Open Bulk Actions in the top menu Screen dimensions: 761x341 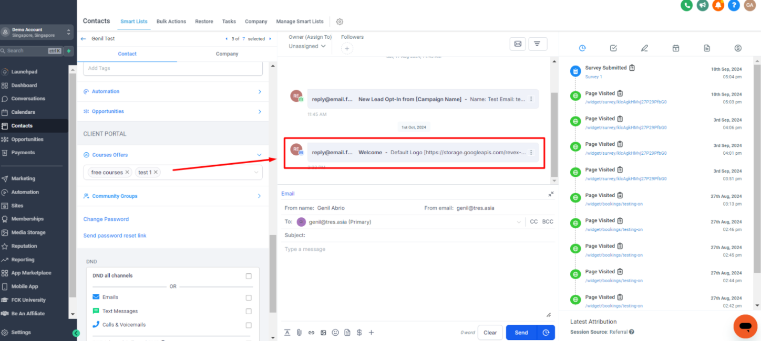[x=171, y=22]
